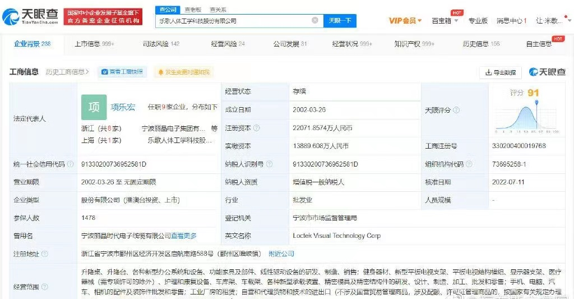Click the help icon next to 注册地址
Screen dimensions: 574x299
pyautogui.click(x=45, y=254)
